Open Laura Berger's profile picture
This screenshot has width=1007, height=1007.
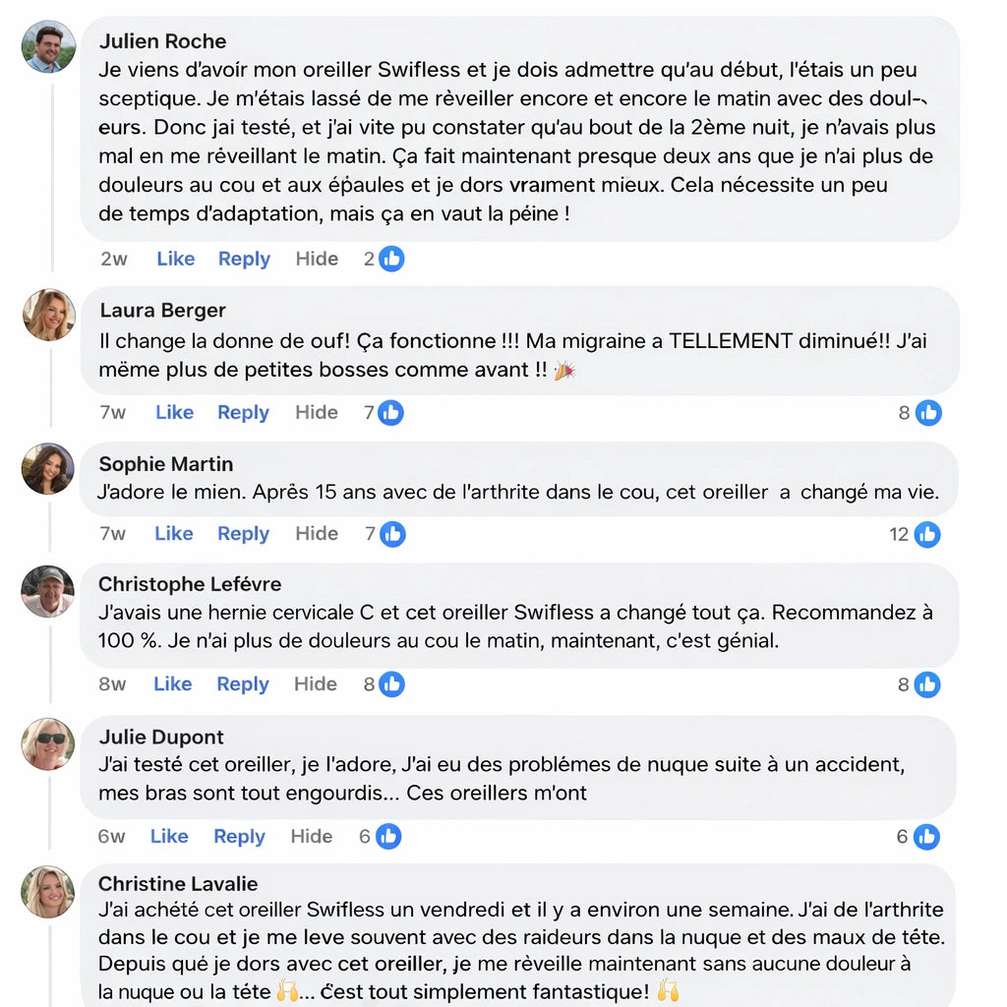(x=48, y=315)
